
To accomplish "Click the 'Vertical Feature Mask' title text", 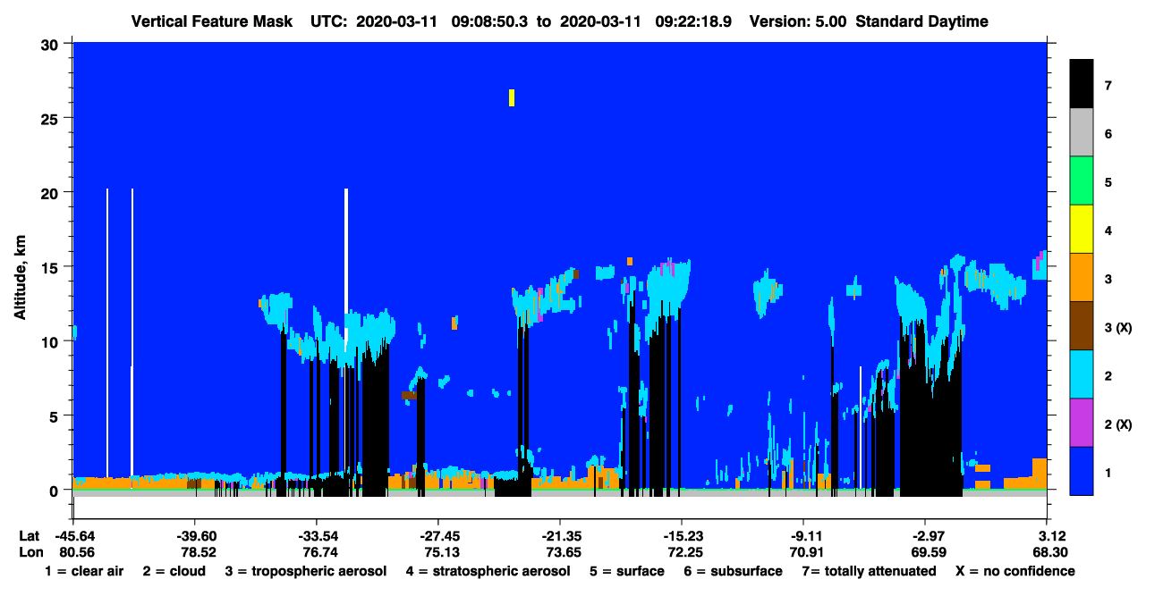I will coord(212,21).
